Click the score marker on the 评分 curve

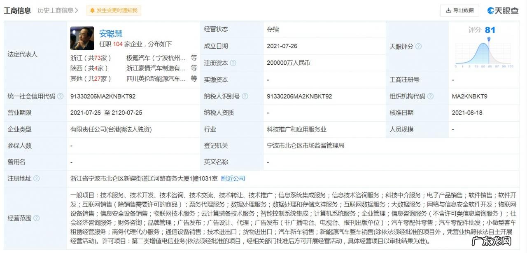(x=488, y=40)
